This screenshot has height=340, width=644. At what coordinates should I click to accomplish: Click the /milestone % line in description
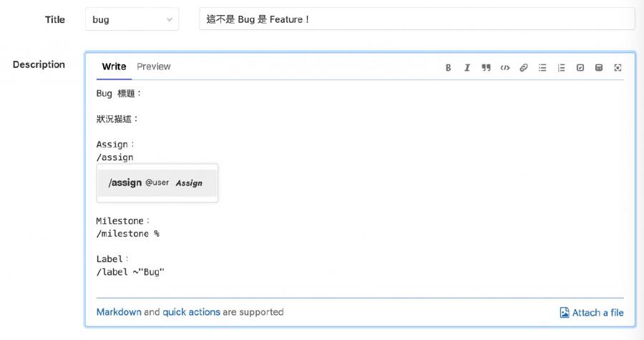coord(128,233)
